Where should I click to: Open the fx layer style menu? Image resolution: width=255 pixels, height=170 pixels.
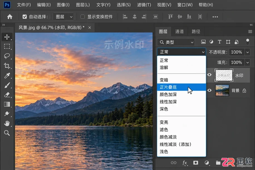[185, 163]
